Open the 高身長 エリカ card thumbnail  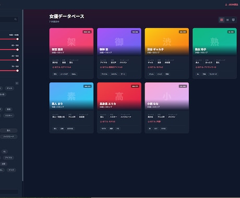coord(119,96)
